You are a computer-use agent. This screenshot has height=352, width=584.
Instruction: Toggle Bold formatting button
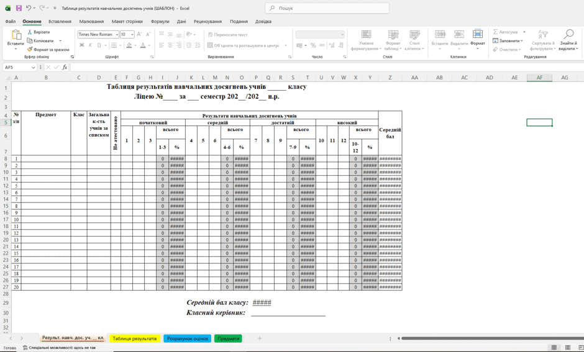(x=81, y=45)
